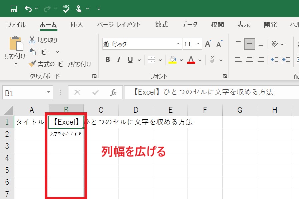This screenshot has height=199, width=299.
Task: Toggle bold formatting
Action: click(x=108, y=60)
